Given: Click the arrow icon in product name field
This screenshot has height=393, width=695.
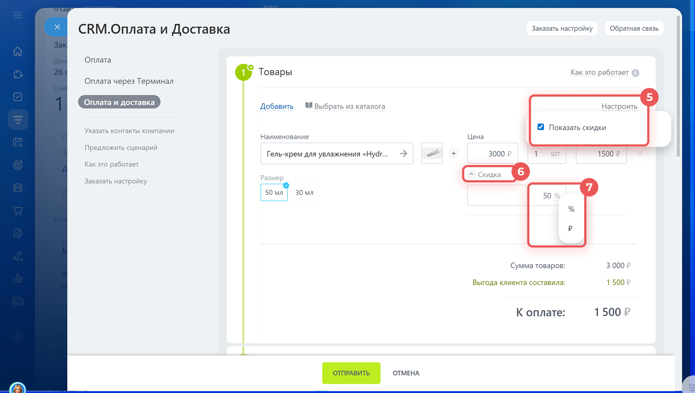Looking at the screenshot, I should 403,154.
